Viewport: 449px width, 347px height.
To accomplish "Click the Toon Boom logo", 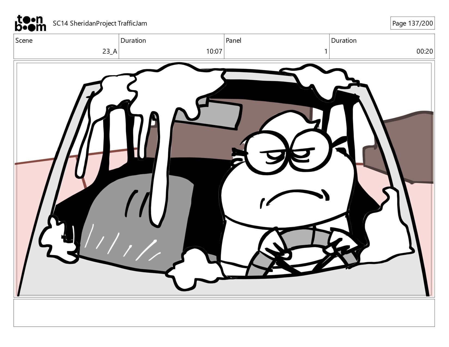I will click(30, 23).
